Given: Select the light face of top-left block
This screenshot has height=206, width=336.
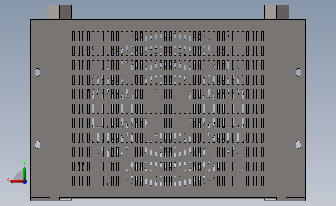Looking at the screenshot, I should click(x=53, y=12).
